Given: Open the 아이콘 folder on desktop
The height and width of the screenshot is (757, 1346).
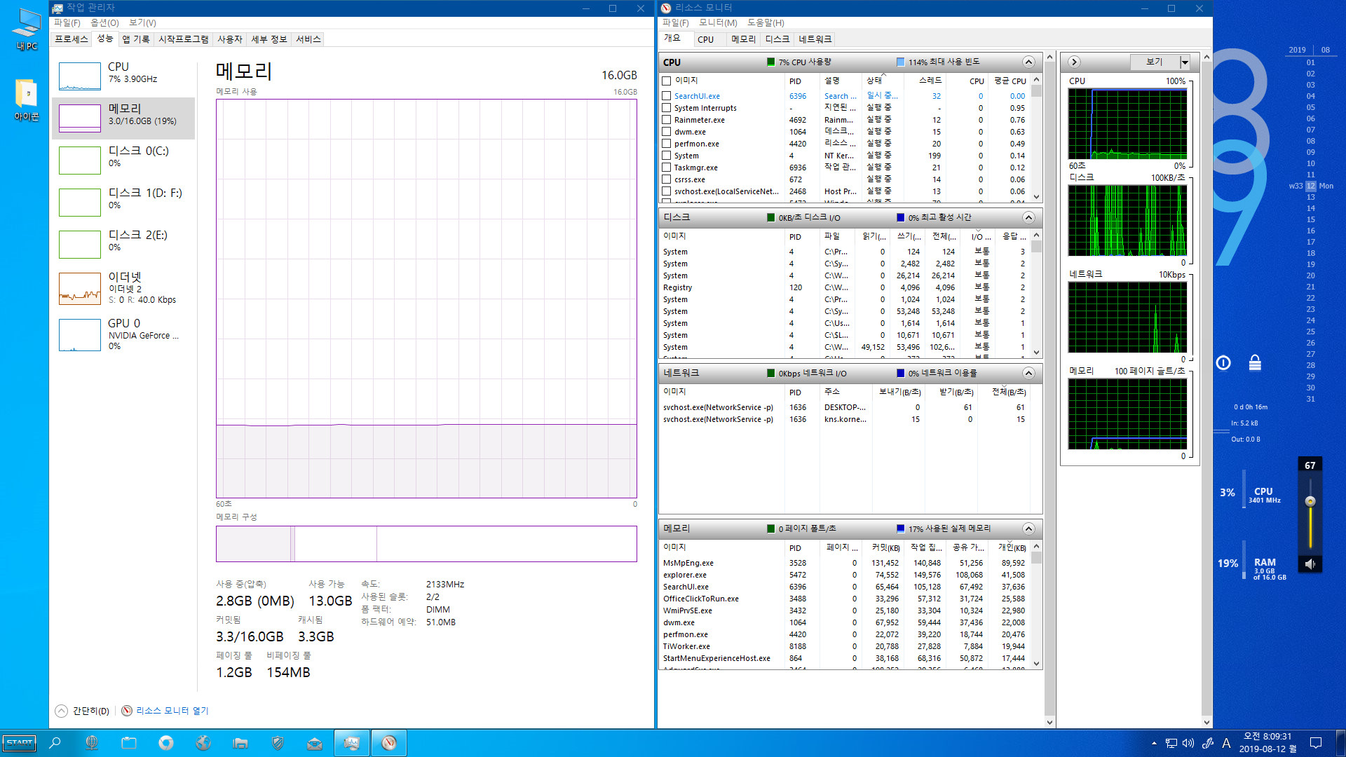Looking at the screenshot, I should 27,99.
